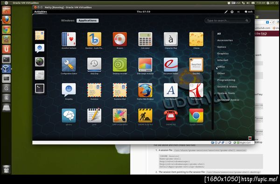Click the Activities button in the shell top bar

[41, 12]
